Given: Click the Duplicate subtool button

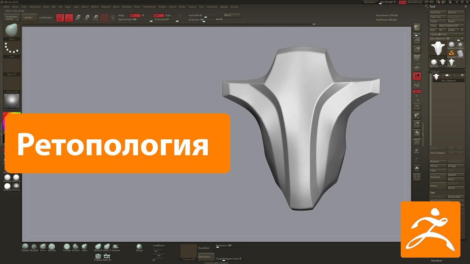Looking at the screenshot, I should (438, 177).
